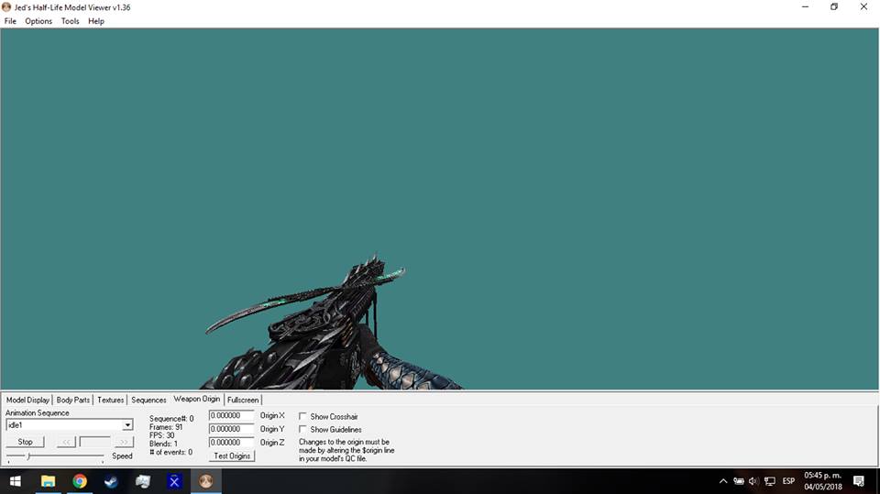
Task: Open the File menu
Action: pyautogui.click(x=10, y=21)
